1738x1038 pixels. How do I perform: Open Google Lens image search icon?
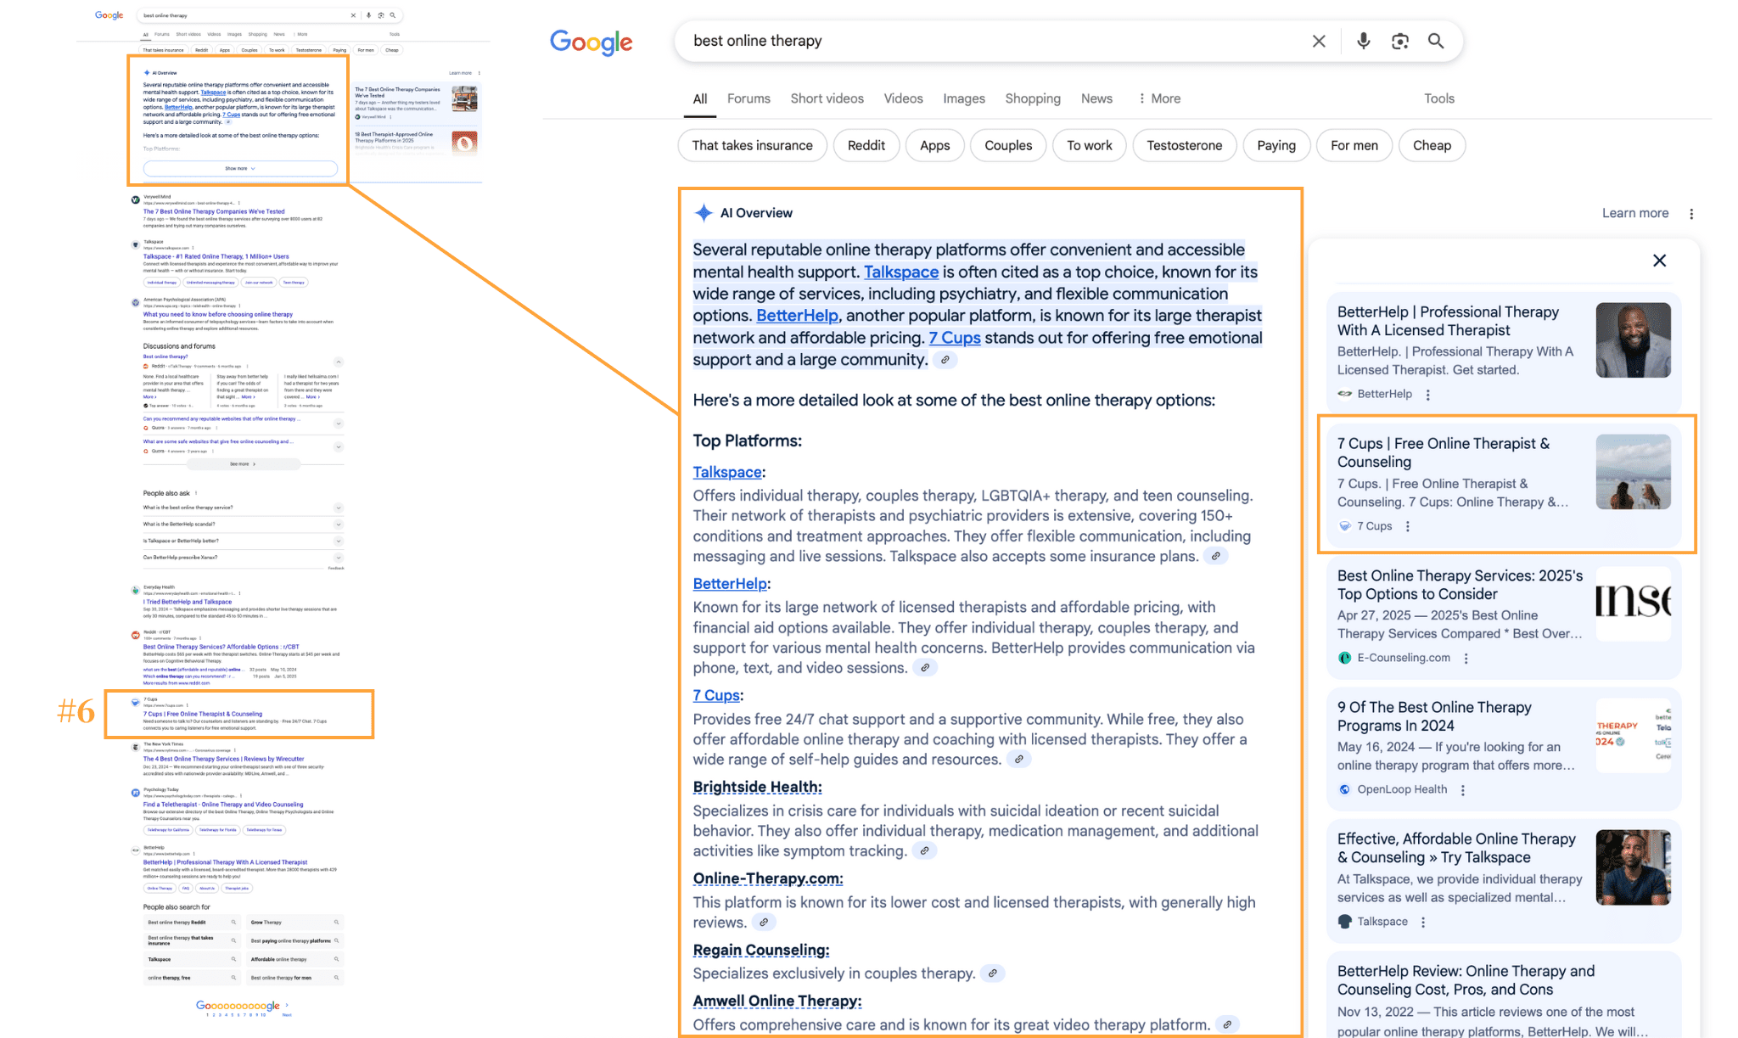[x=1399, y=41]
